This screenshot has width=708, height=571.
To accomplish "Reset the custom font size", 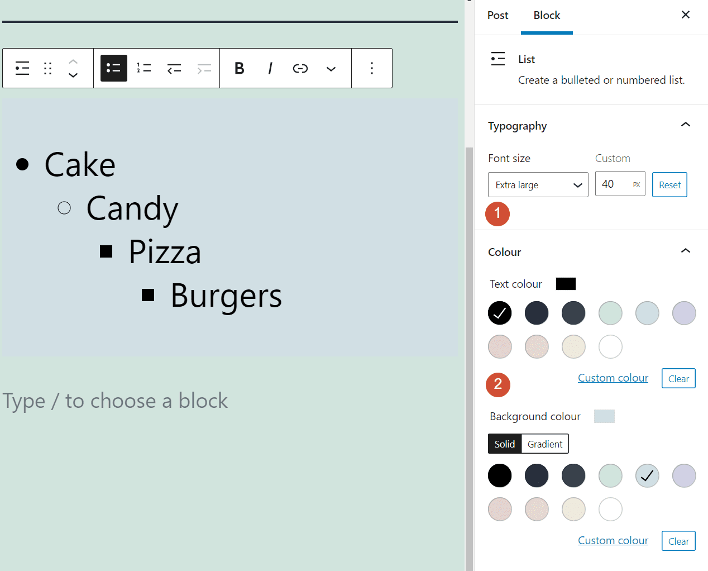I will point(669,184).
